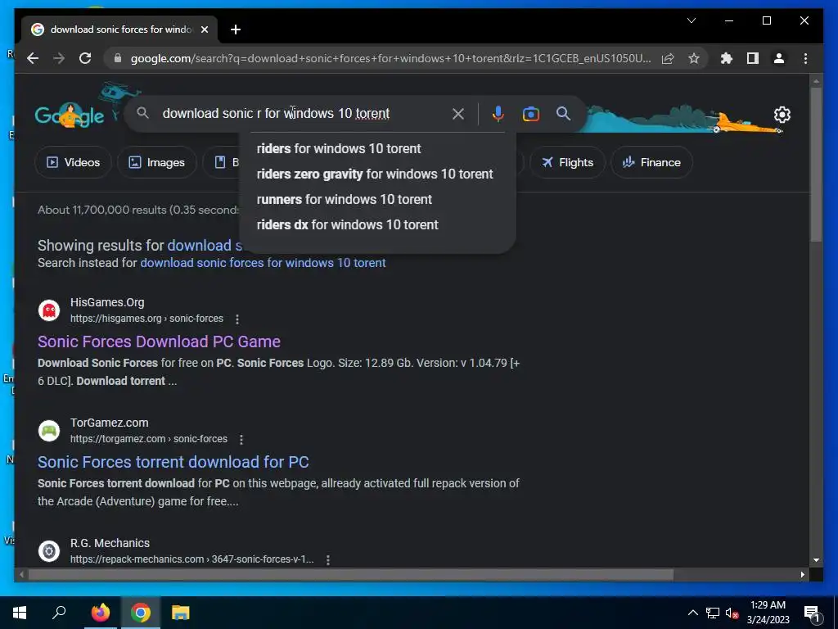This screenshot has height=629, width=838.
Task: Reload the current page
Action: pos(85,58)
